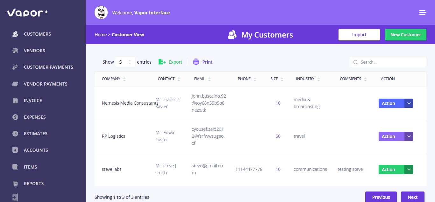Expand Action dropdown for Nemesis Media Consustants
Screen dimensions: 435x202
pos(409,103)
